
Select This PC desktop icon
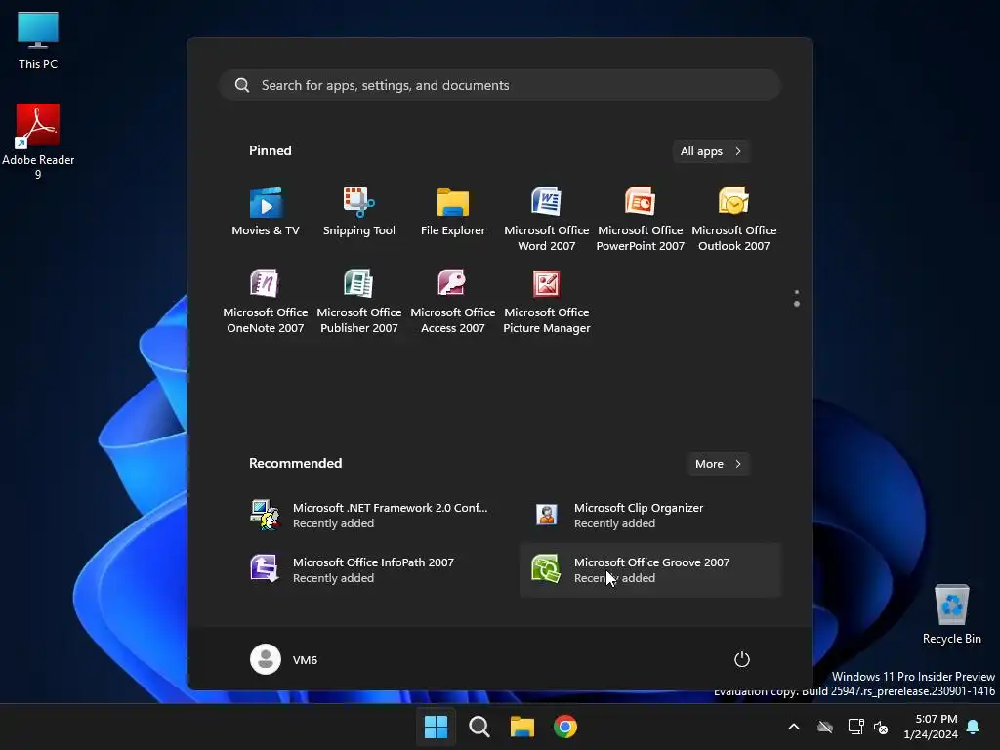(x=38, y=40)
